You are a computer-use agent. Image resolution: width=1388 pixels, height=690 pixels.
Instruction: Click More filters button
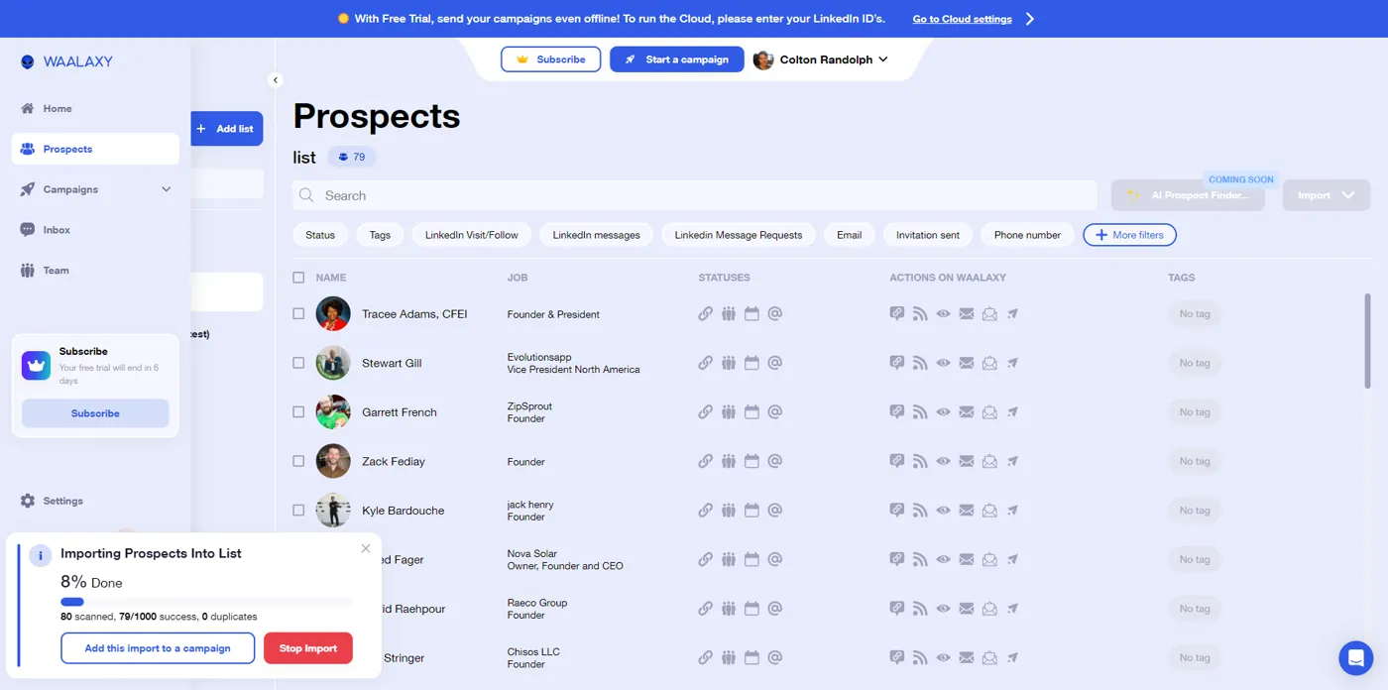[1129, 235]
